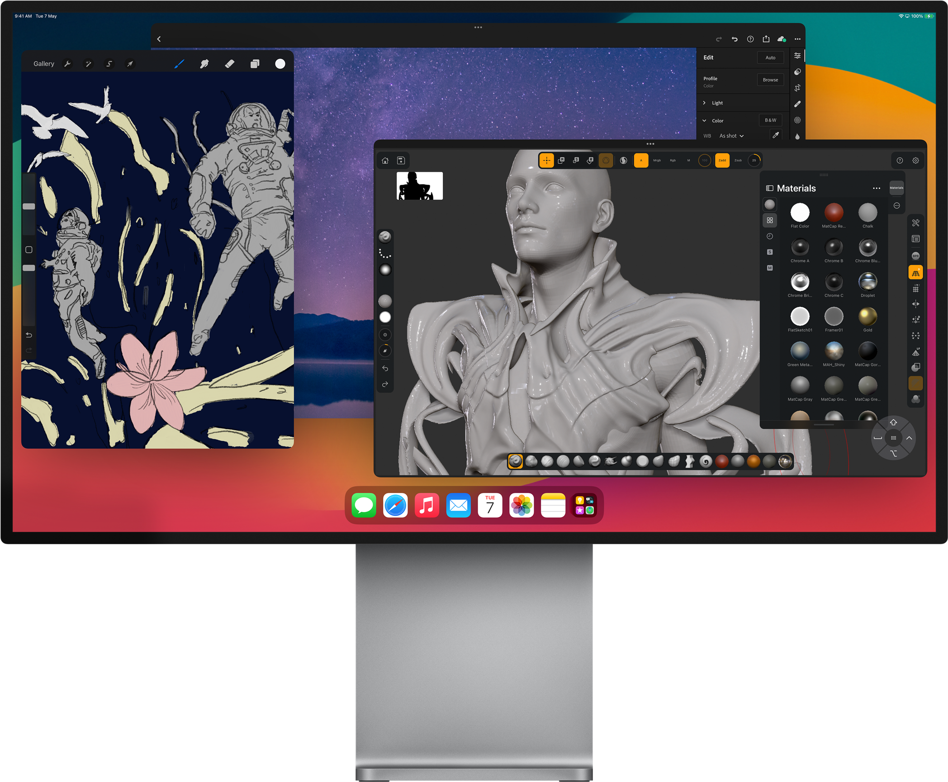This screenshot has width=948, height=782.
Task: Choose the Gold material swatch
Action: click(x=867, y=317)
